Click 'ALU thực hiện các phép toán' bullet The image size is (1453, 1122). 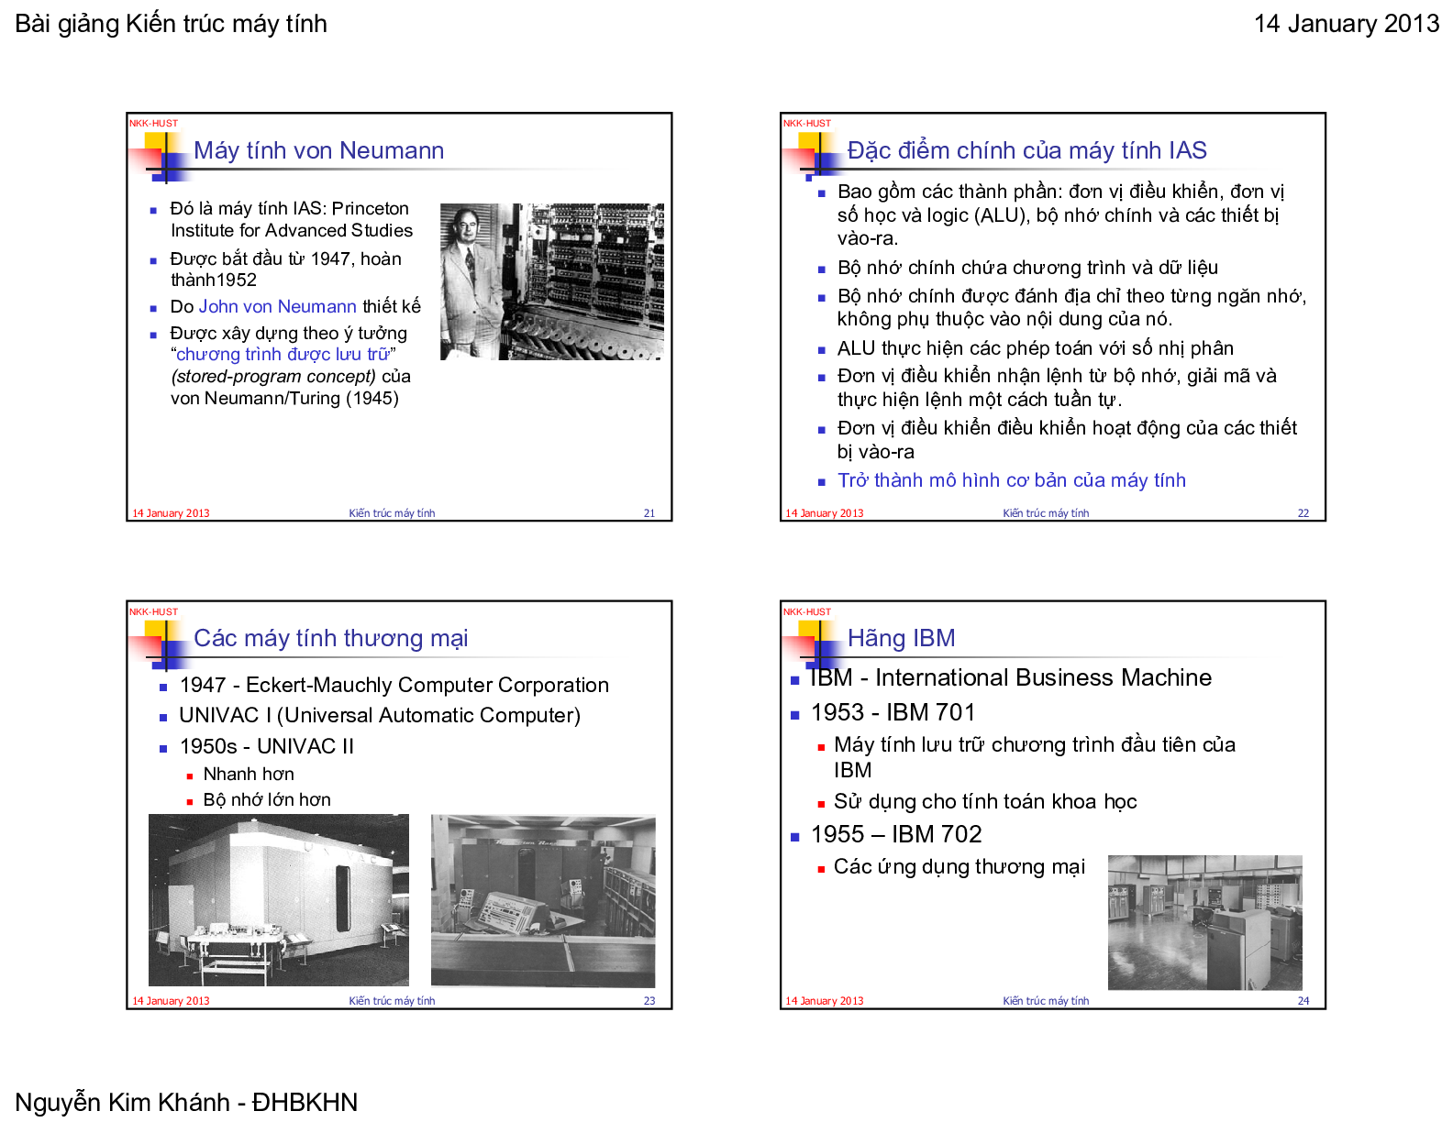pos(1035,348)
